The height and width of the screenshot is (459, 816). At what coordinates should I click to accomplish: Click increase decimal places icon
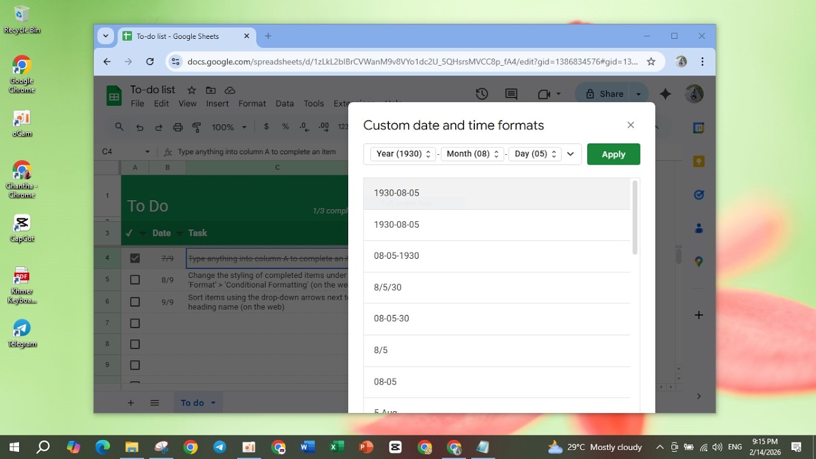(x=324, y=127)
